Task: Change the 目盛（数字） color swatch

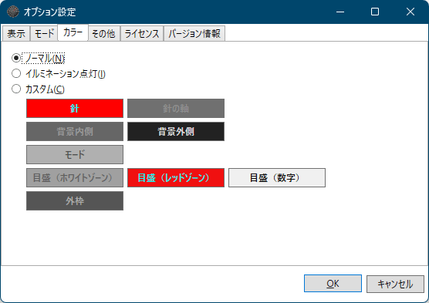Action: click(x=277, y=178)
